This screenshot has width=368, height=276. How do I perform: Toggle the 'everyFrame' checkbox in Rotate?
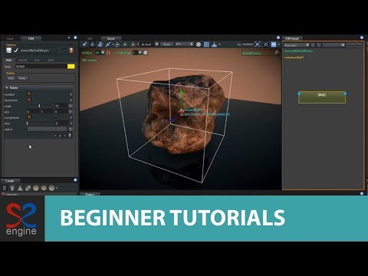click(29, 117)
